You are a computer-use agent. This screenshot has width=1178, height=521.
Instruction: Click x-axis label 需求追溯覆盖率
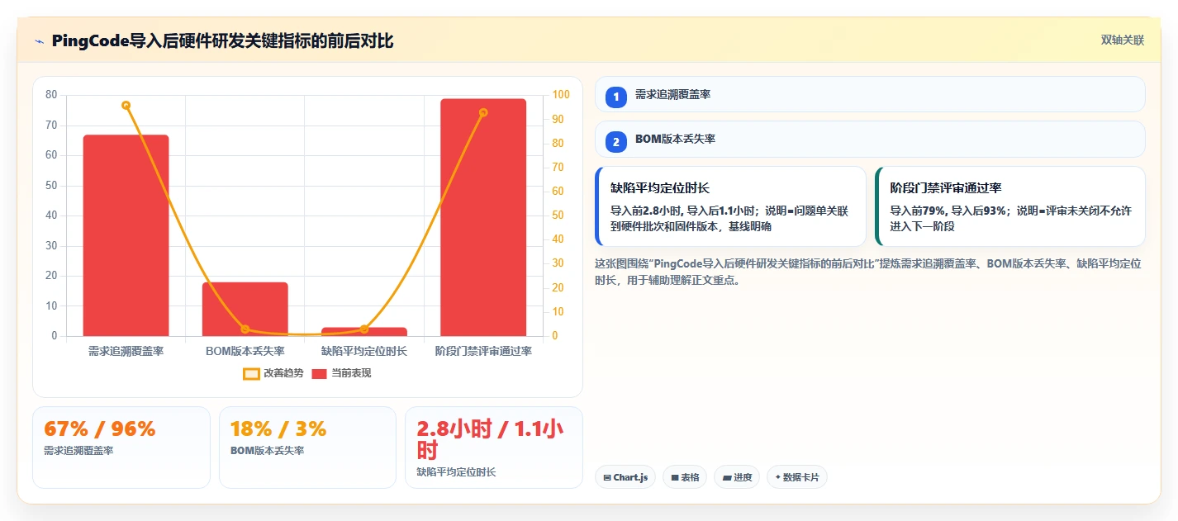126,351
